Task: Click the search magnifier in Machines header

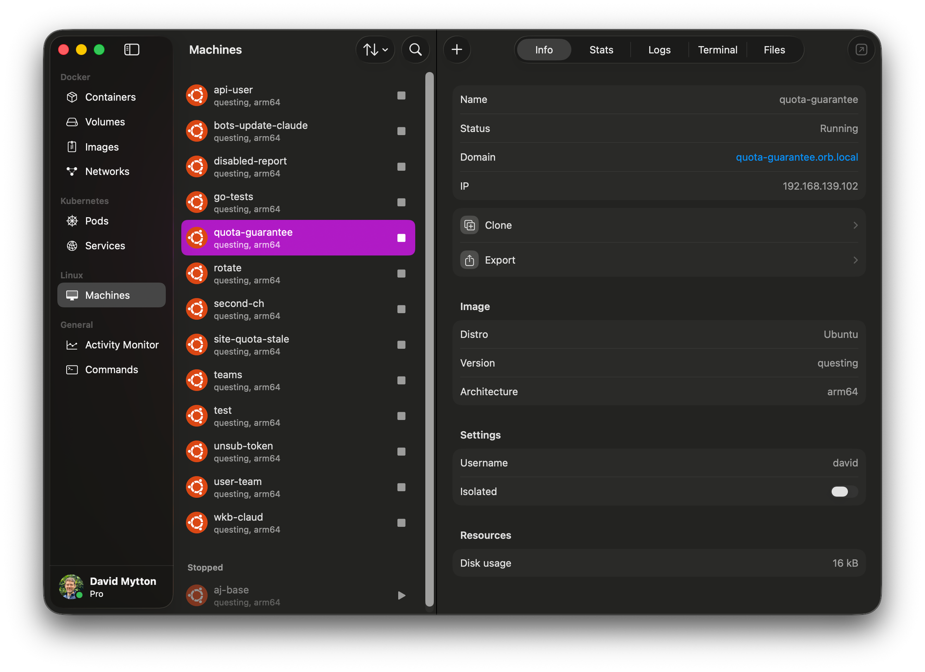Action: click(415, 49)
